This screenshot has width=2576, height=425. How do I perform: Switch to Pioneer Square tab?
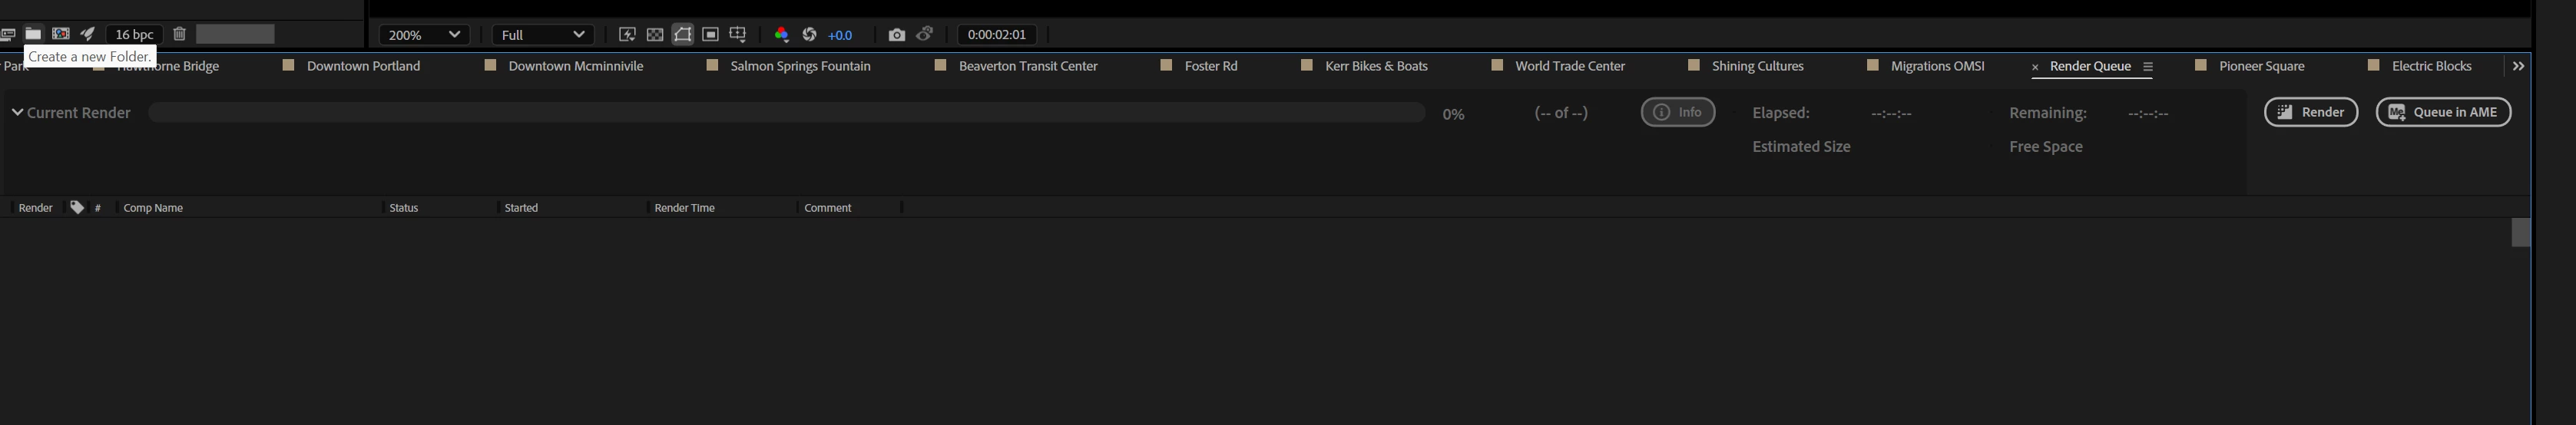(2262, 66)
